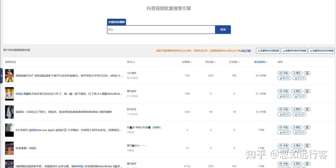This screenshot has height=168, width=336.
Task: Click the 用户所有视频搜索结果 heading
Action: [x=17, y=50]
